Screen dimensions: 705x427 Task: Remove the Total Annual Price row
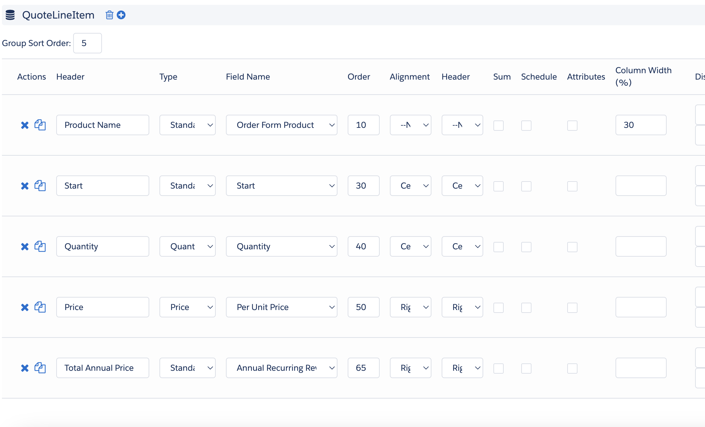pos(25,368)
